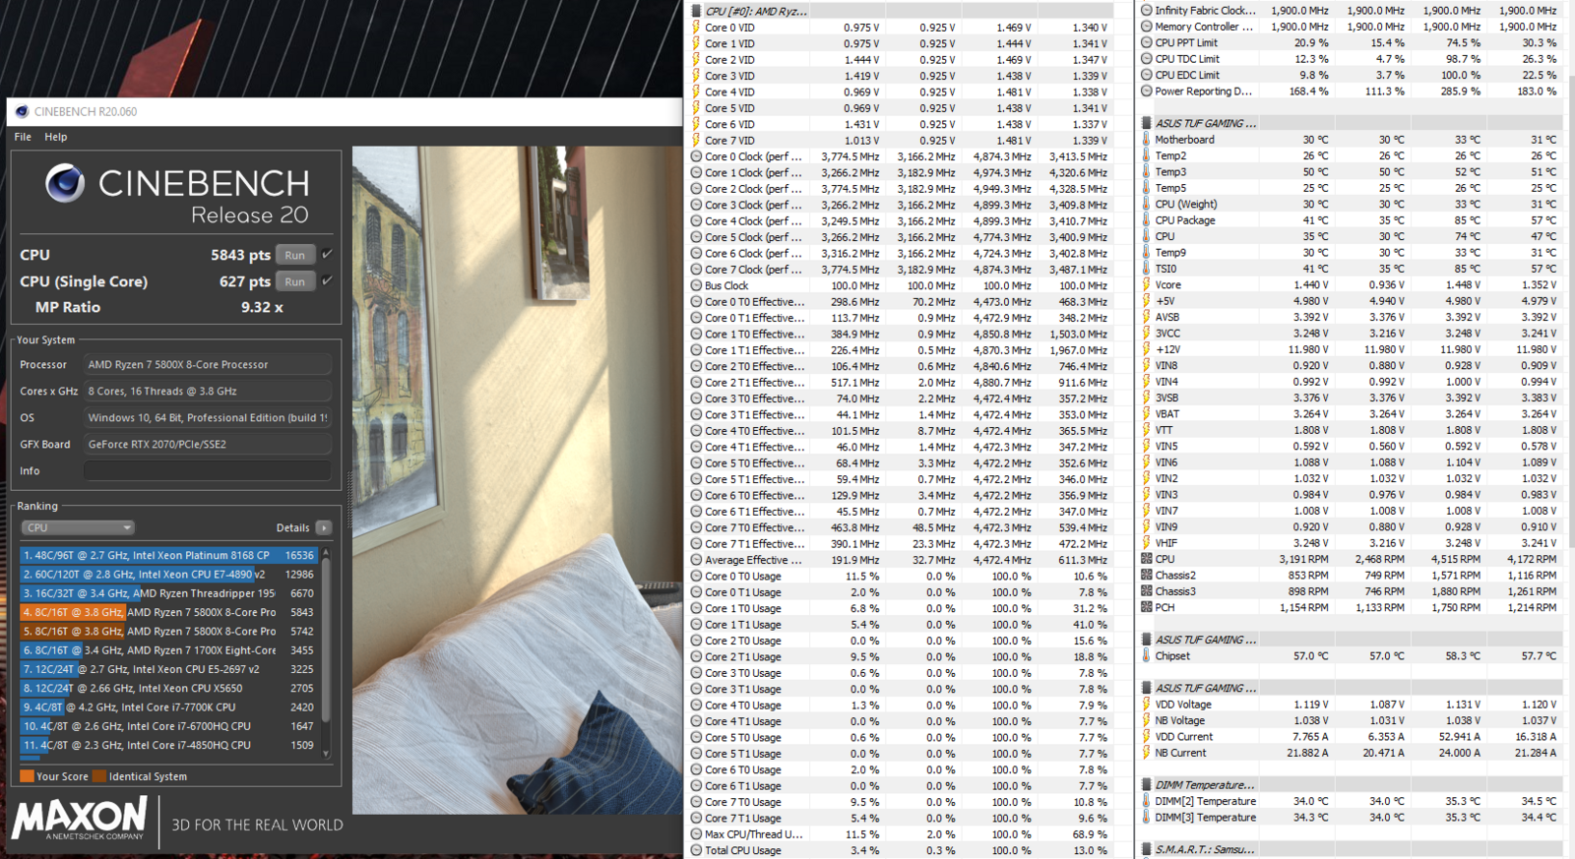This screenshot has height=859, width=1575.
Task: Open the File menu in Cinebench
Action: point(23,137)
